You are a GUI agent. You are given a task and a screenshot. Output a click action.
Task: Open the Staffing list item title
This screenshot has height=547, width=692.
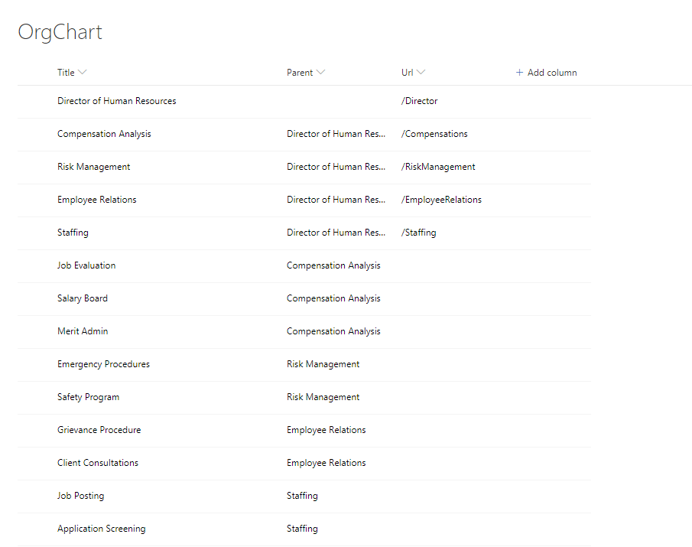coord(73,233)
